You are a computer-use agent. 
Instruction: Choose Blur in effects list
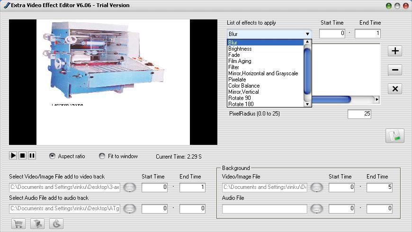point(265,43)
